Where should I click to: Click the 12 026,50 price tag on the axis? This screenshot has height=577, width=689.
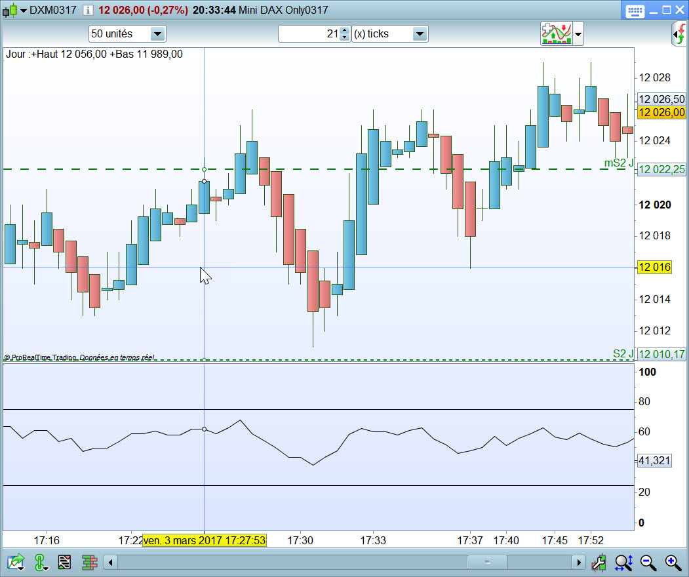pos(661,99)
